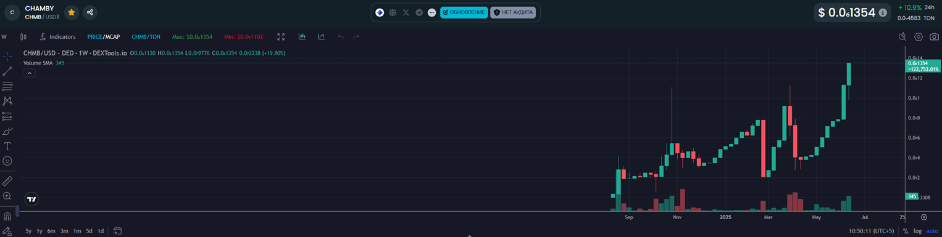The width and height of the screenshot is (942, 237).
Task: Set chart range to 5y
Action: (x=28, y=231)
